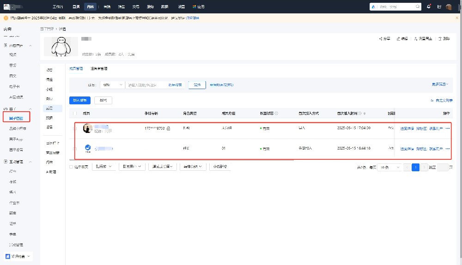
Task: Click the blue 导入成员 button
Action: (x=80, y=100)
